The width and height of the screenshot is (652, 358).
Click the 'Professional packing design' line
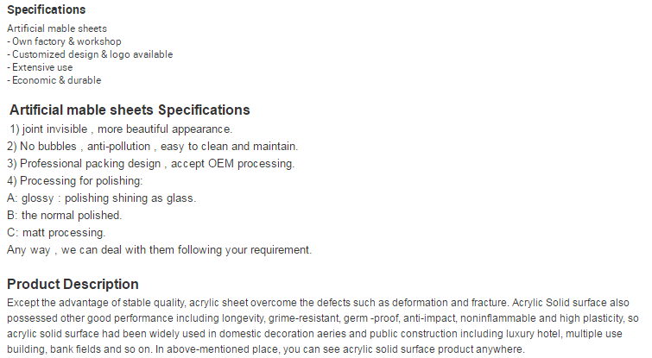tap(151, 164)
